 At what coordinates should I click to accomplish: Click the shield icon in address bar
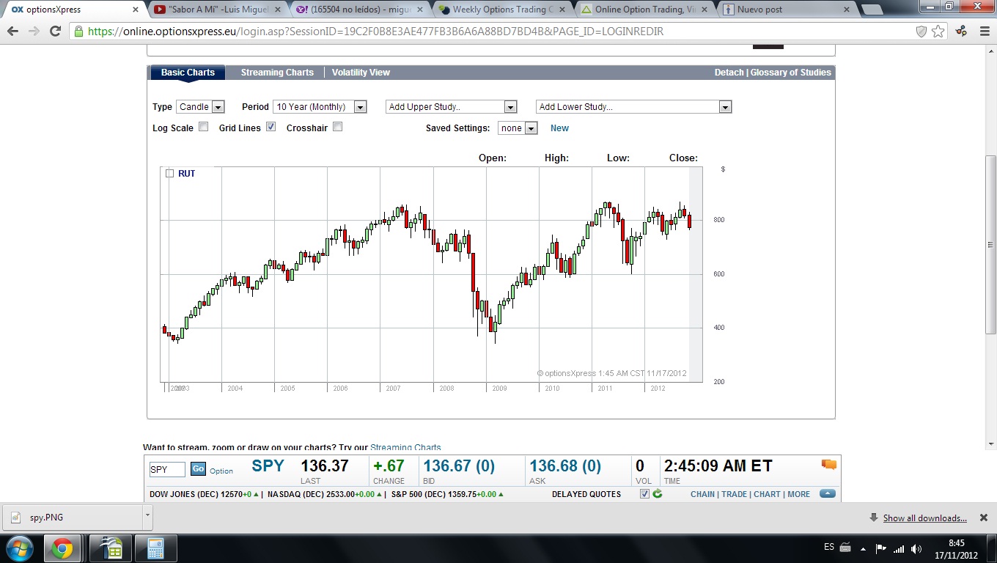(x=921, y=32)
